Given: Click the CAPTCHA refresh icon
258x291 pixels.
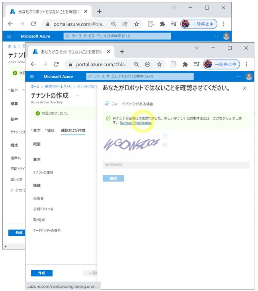Looking at the screenshot, I should point(165,136).
